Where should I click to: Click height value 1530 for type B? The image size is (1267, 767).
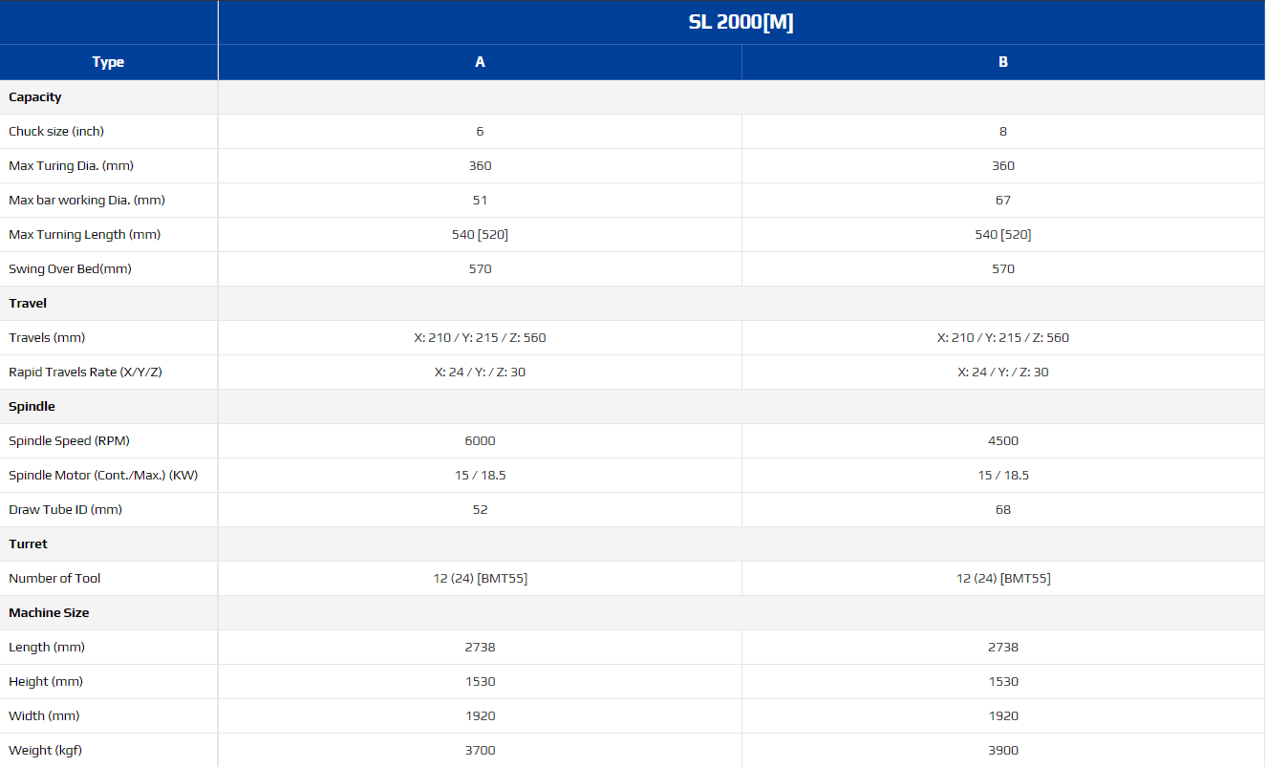pyautogui.click(x=1003, y=682)
